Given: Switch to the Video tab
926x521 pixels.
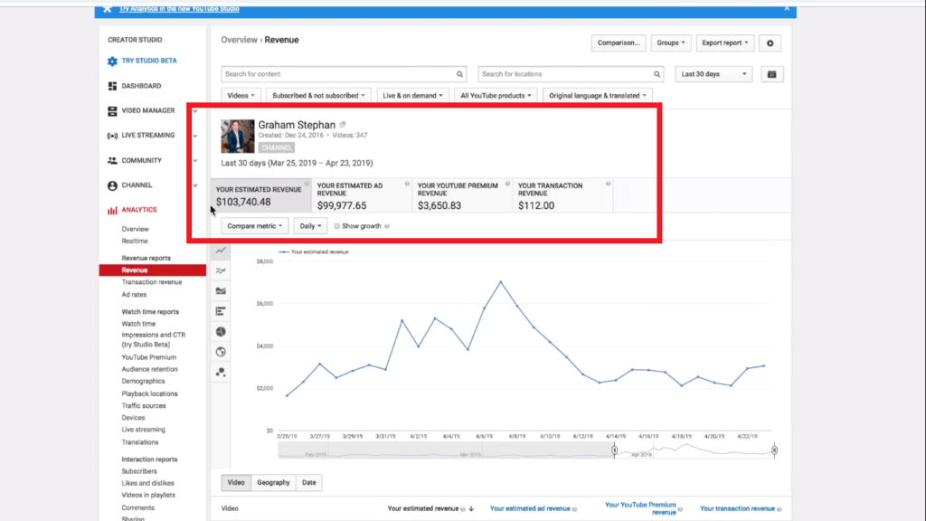Looking at the screenshot, I should point(236,483).
